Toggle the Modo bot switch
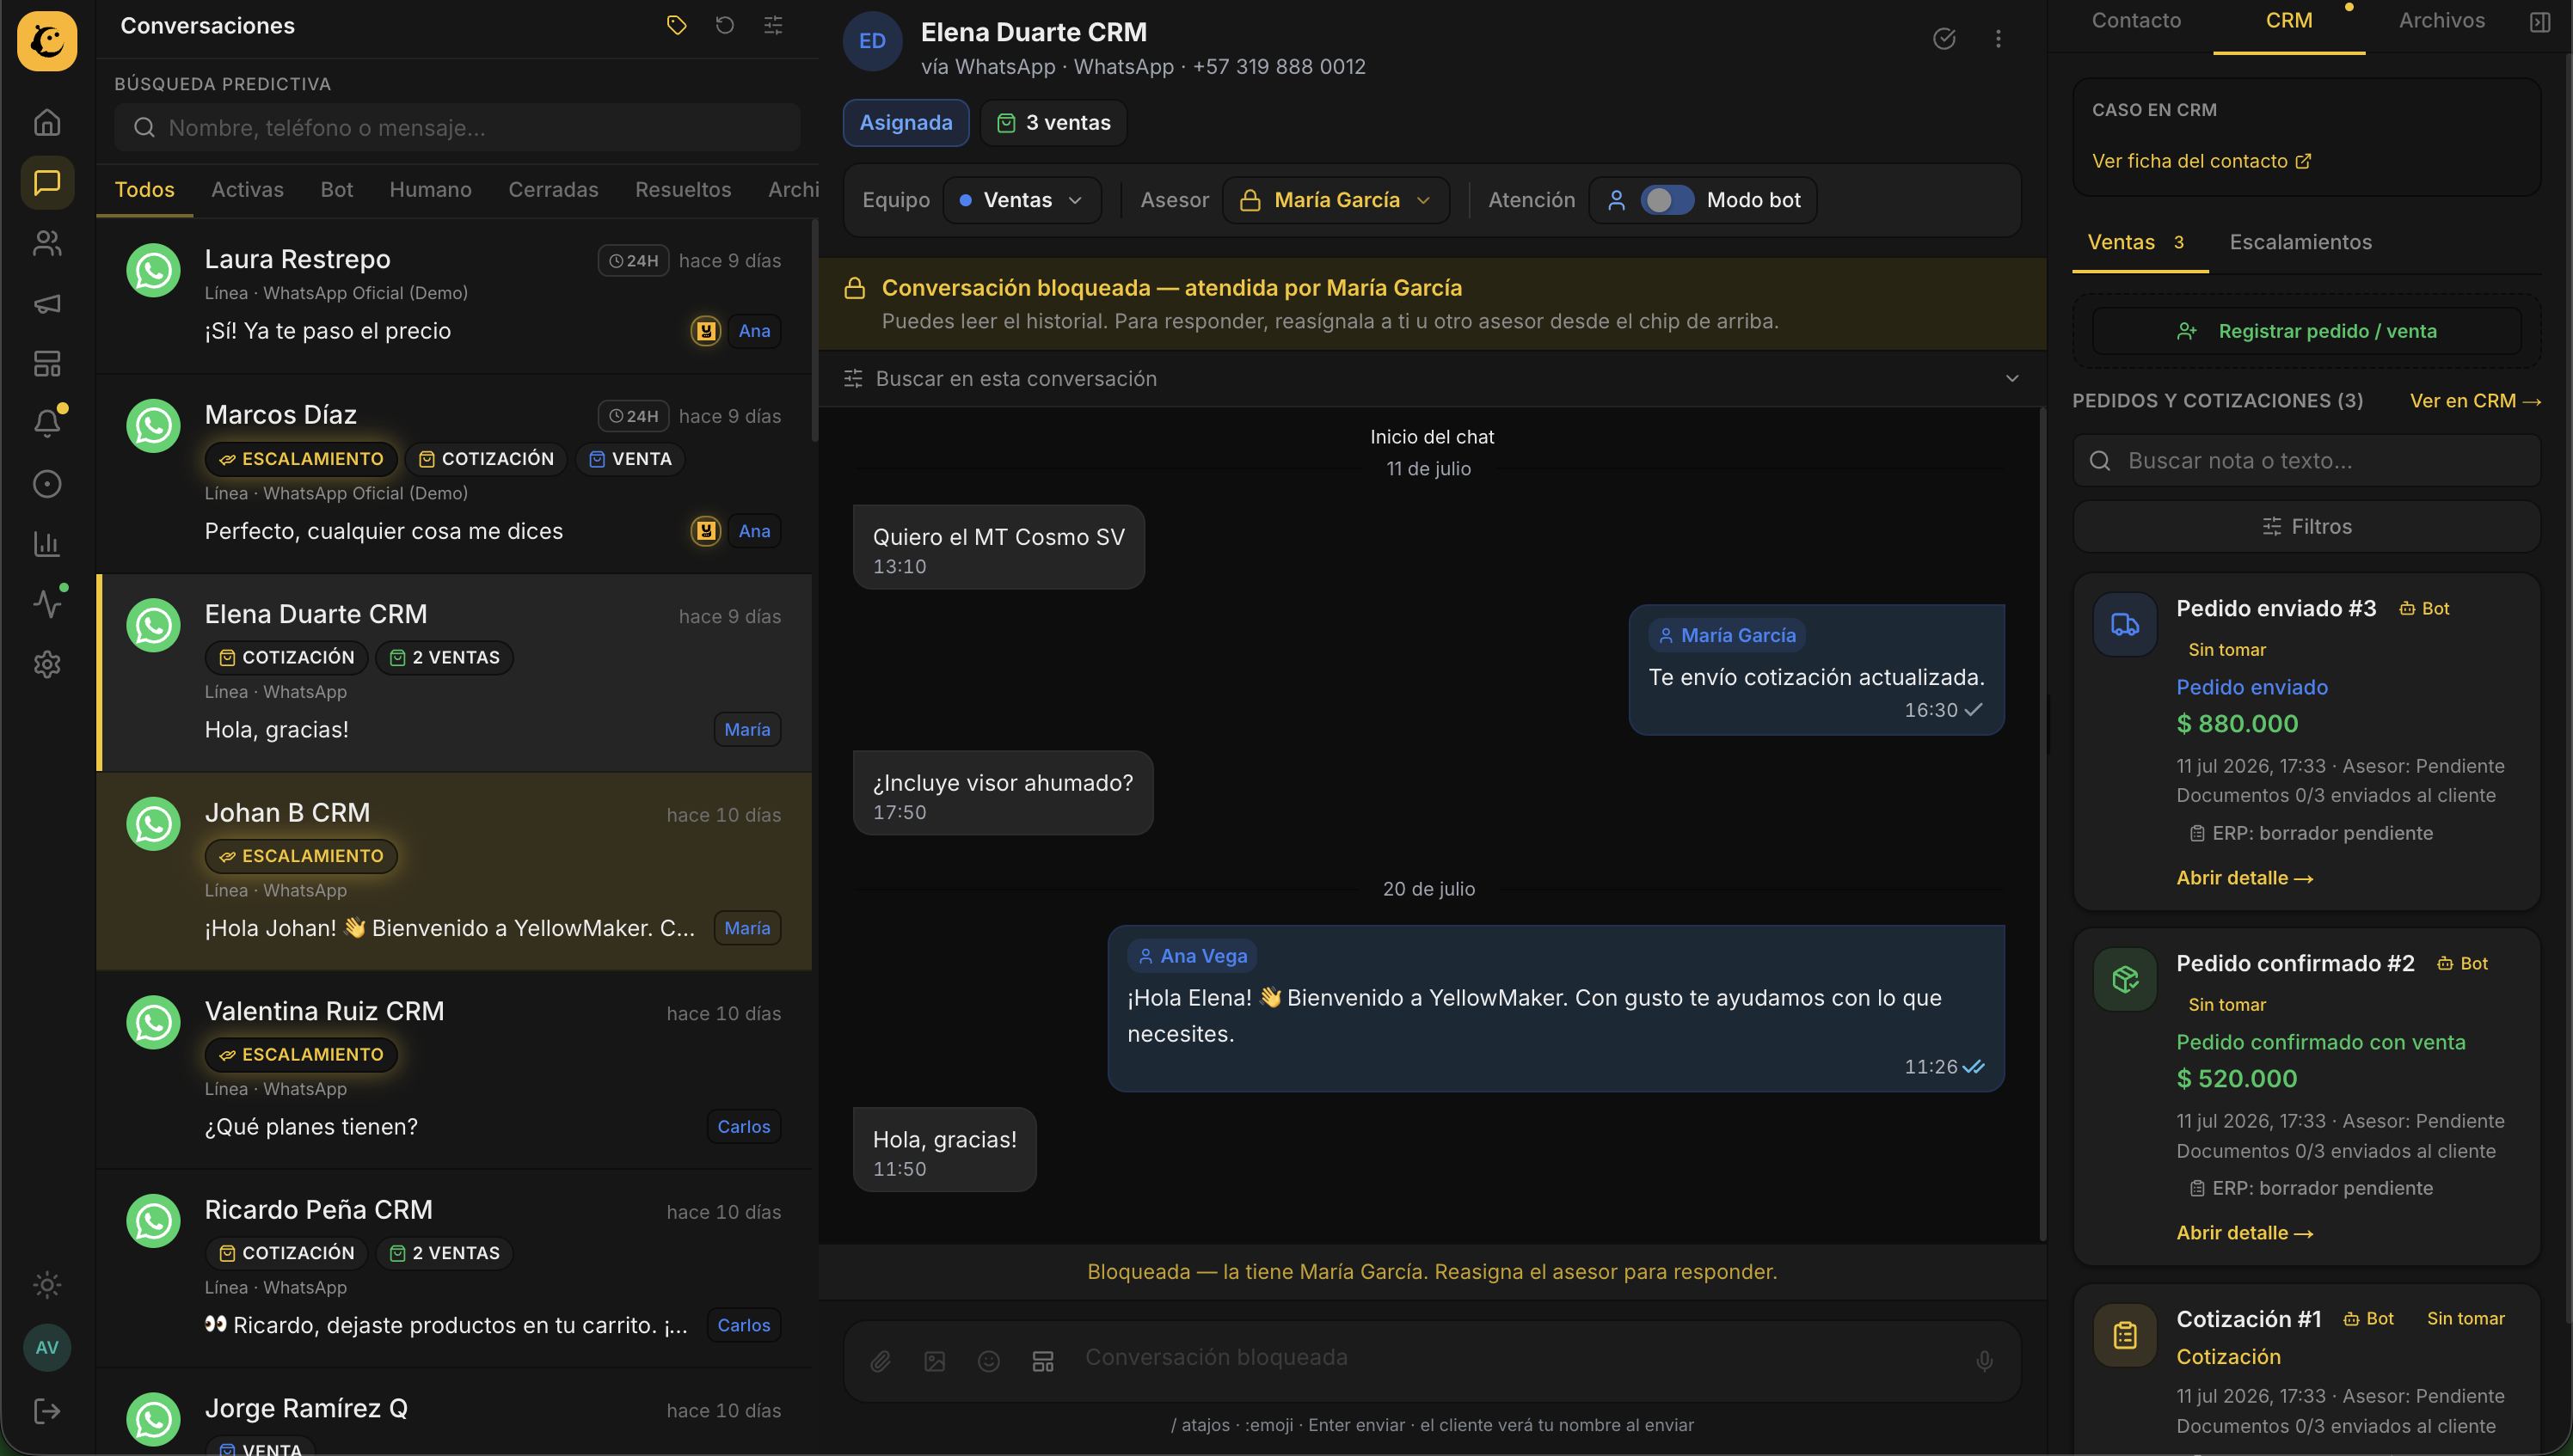 coord(1667,200)
